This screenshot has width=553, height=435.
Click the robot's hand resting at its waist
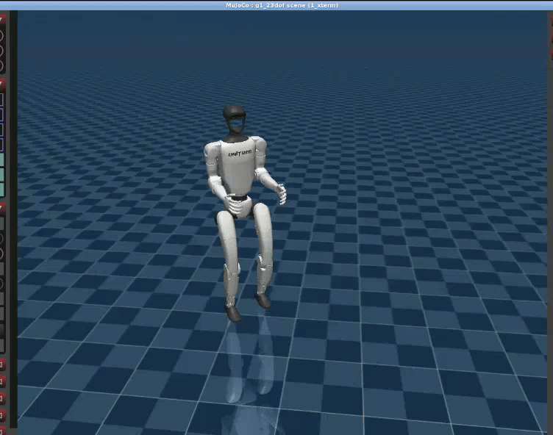click(238, 204)
